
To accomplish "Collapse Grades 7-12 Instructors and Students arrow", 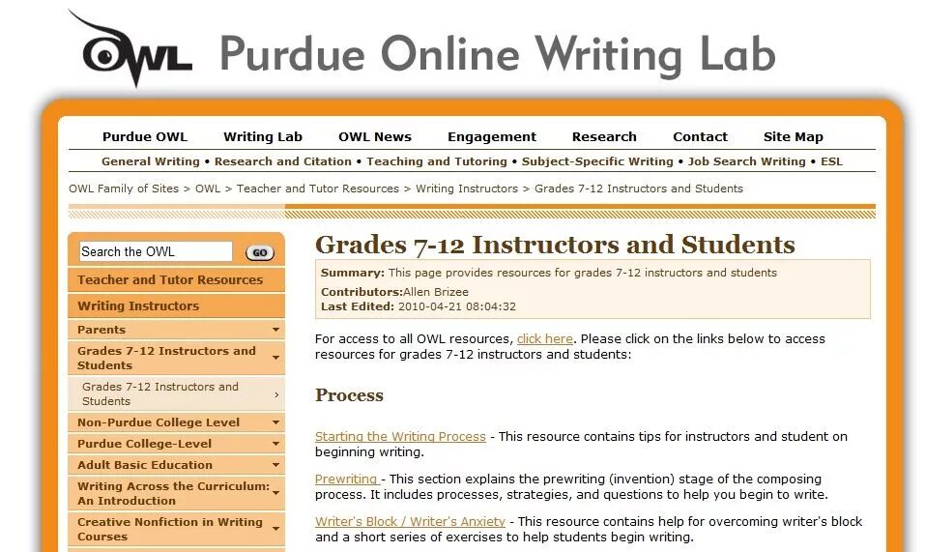I will coord(275,358).
